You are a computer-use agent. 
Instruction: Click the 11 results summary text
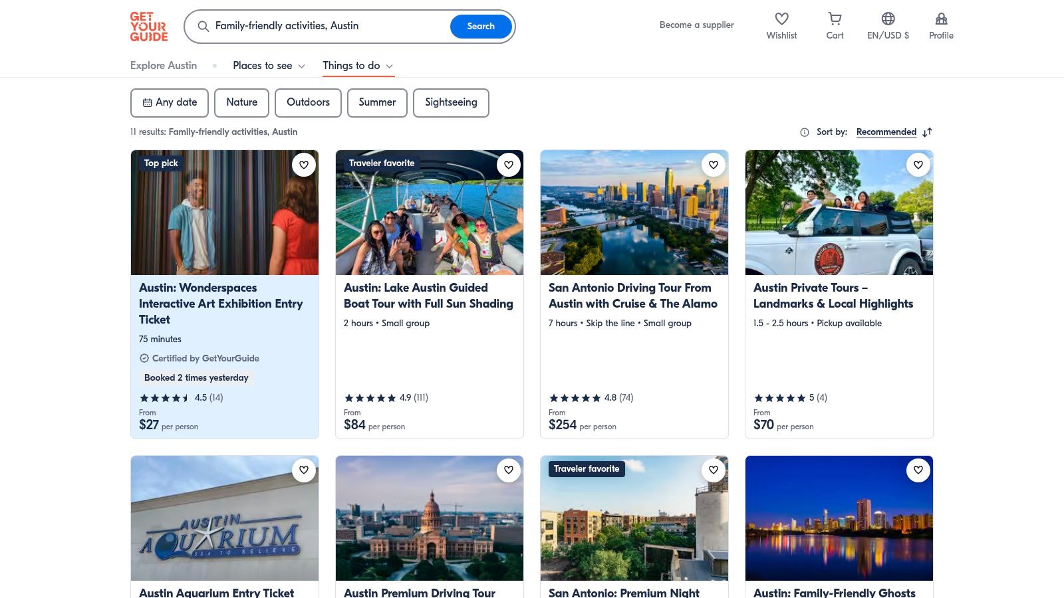214,132
